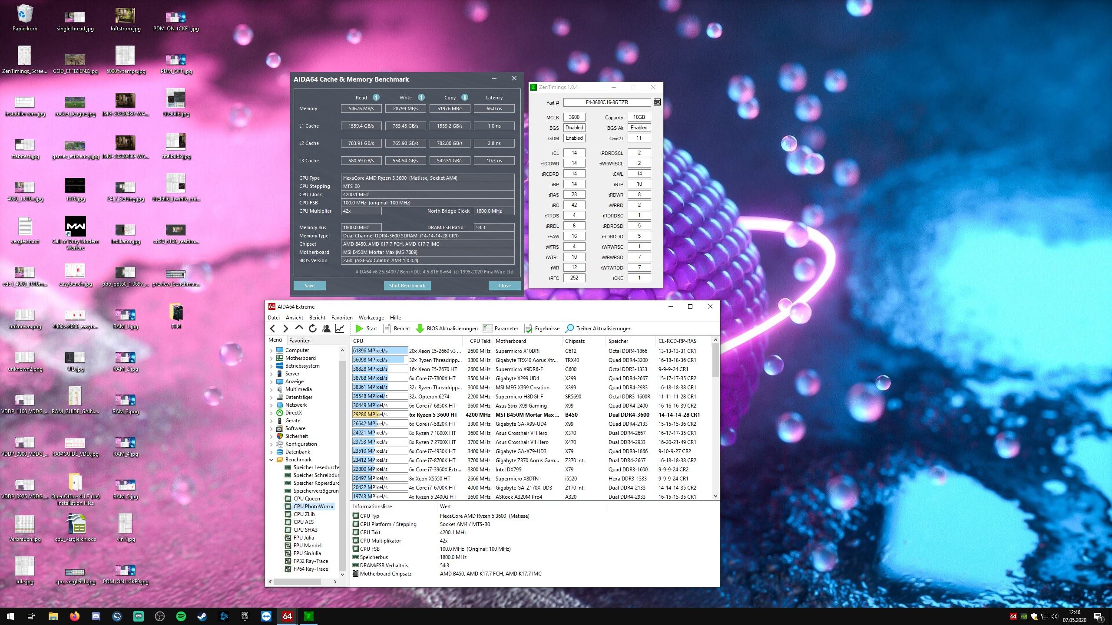Screen dimensions: 1112x625
Task: Open the line graph icon in AIDA64 toolbar
Action: [x=340, y=329]
